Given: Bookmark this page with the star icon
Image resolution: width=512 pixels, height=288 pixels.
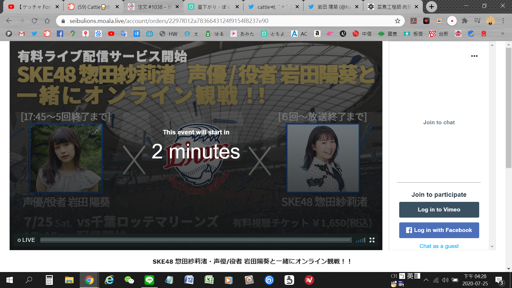Looking at the screenshot, I should tap(398, 21).
